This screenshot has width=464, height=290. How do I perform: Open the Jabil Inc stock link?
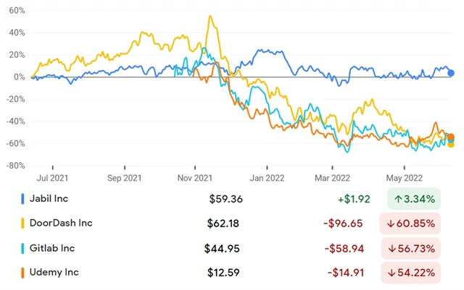pos(52,198)
